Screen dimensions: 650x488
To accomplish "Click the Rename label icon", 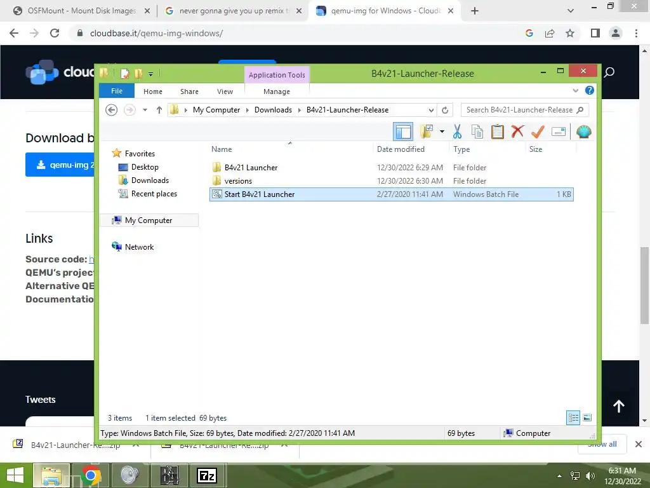I will (559, 132).
